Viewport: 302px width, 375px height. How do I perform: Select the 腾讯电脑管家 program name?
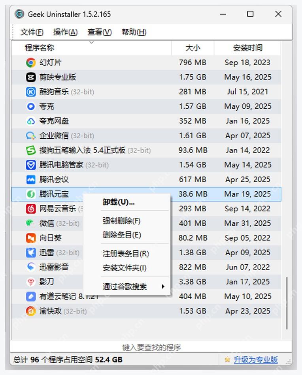[x=61, y=165]
